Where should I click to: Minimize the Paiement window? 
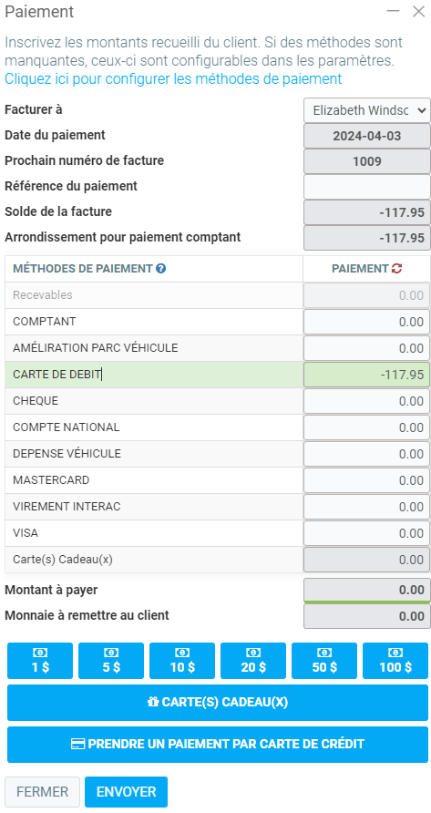tap(393, 11)
